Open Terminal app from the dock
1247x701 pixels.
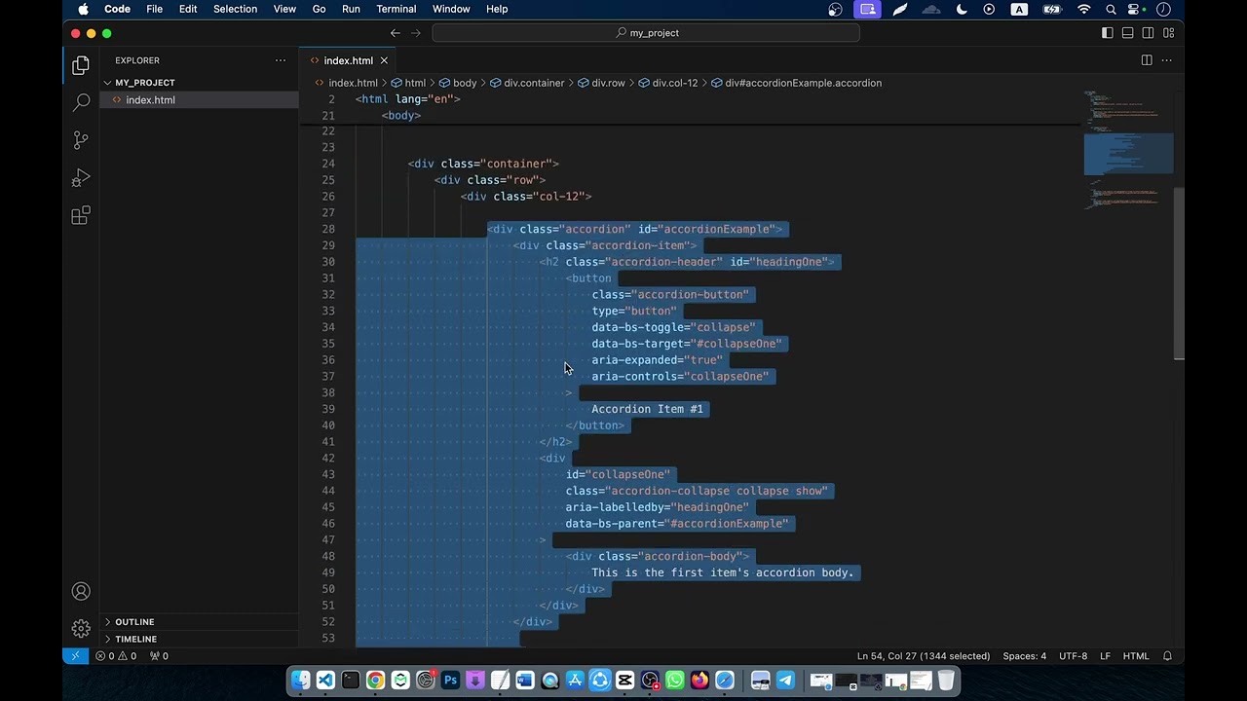click(350, 681)
